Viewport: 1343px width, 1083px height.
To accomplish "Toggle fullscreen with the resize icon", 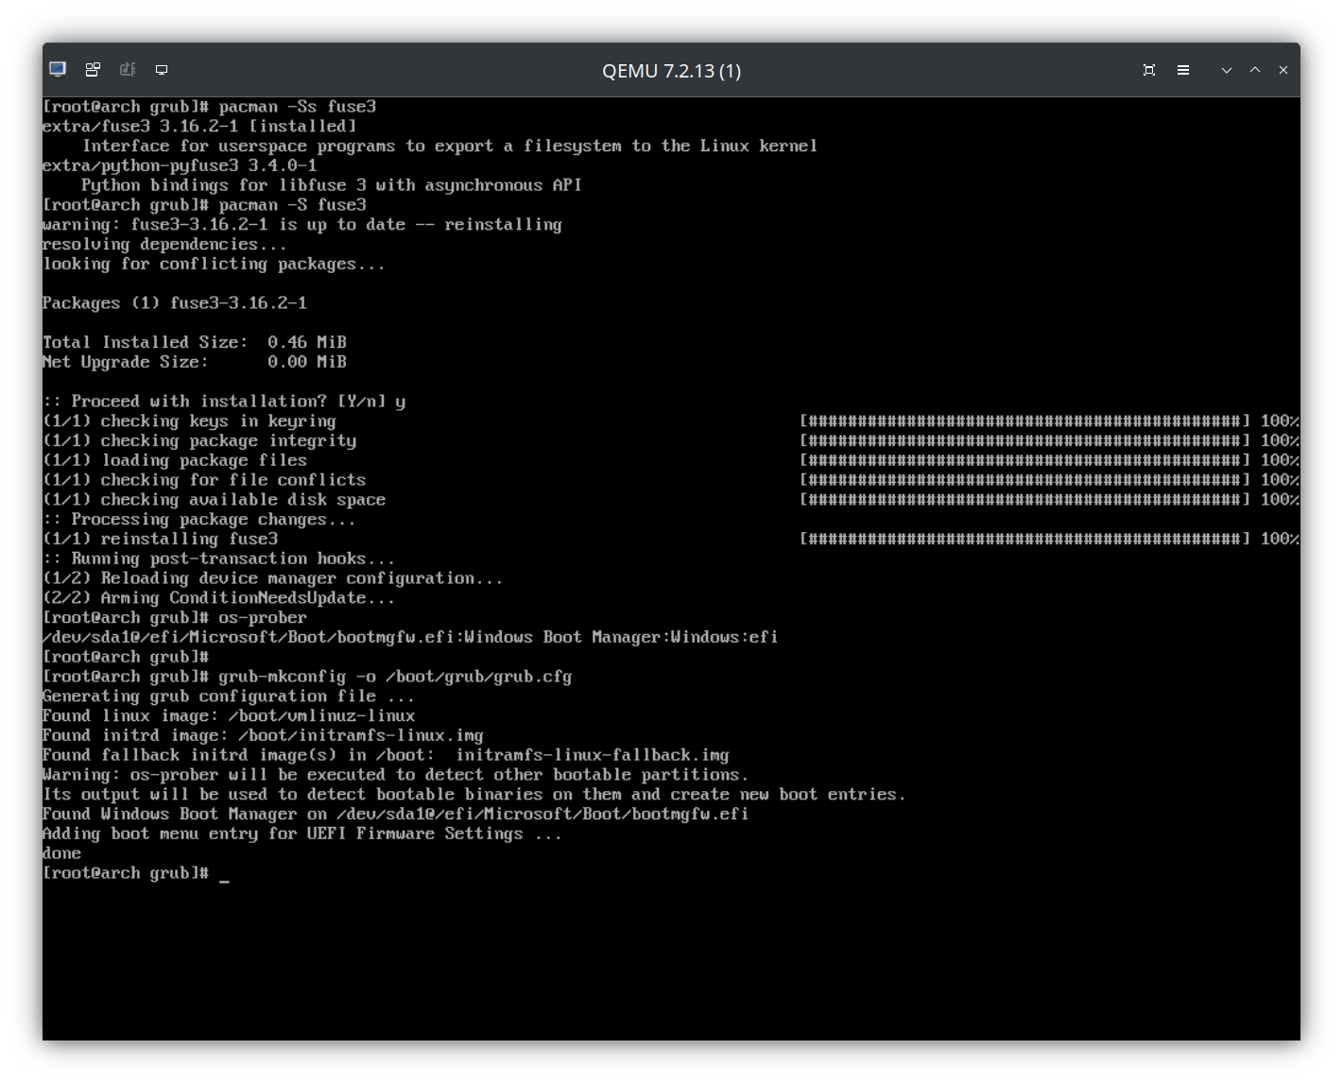I will click(x=1149, y=69).
